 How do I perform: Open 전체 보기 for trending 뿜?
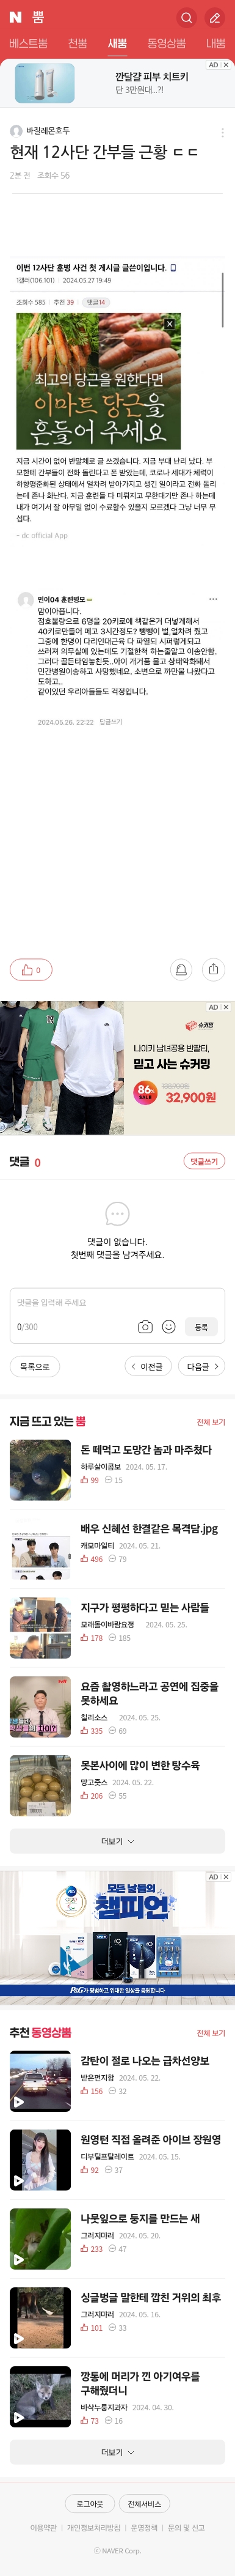211,1421
